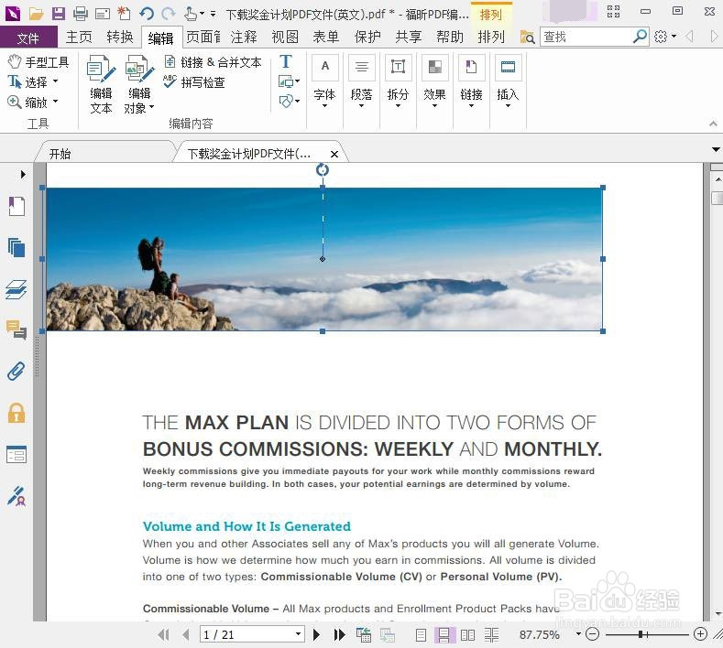Open the Bookmarks panel
This screenshot has height=648, width=723.
[x=16, y=206]
